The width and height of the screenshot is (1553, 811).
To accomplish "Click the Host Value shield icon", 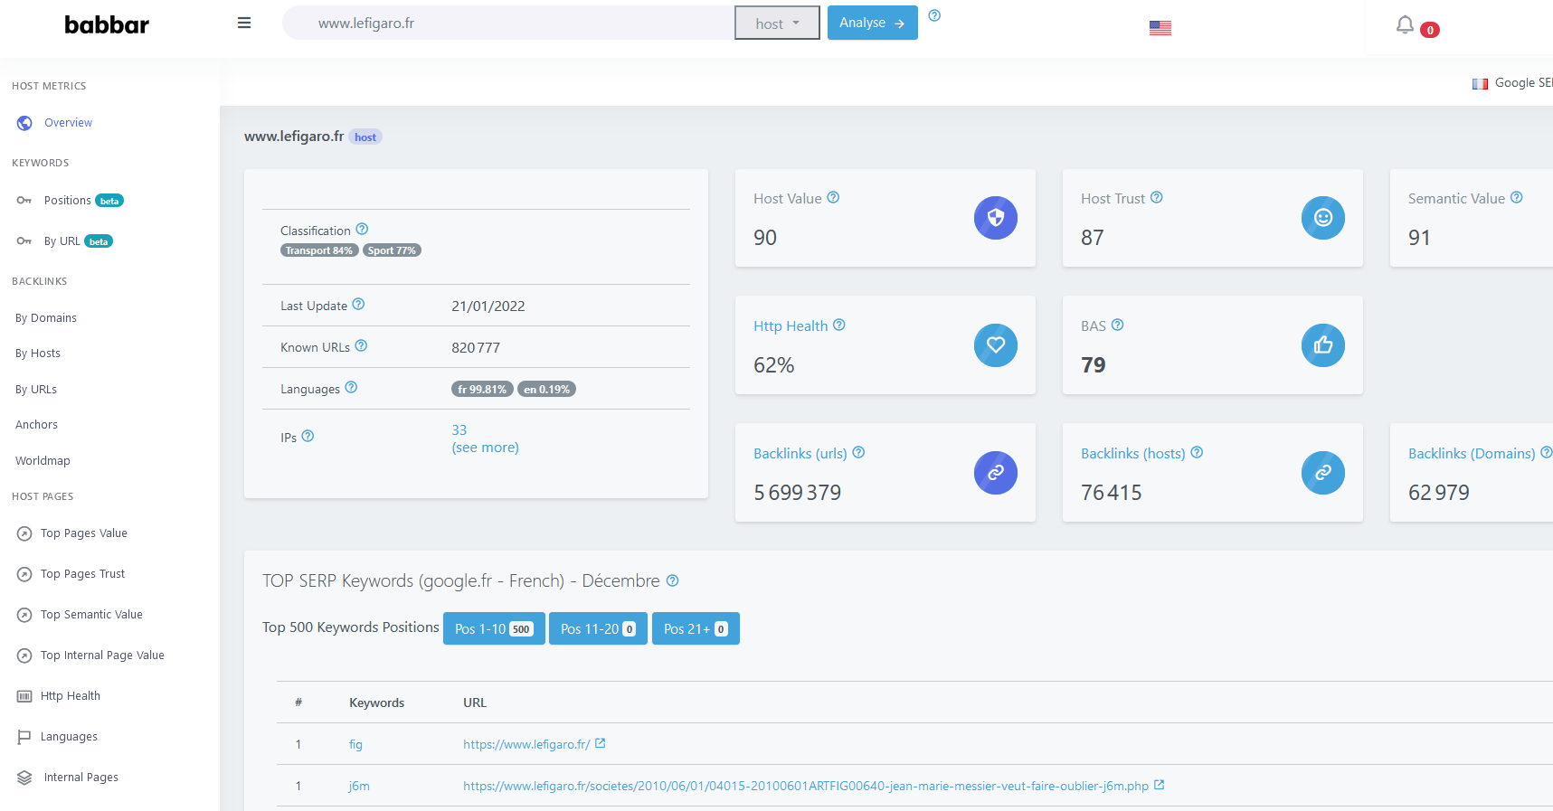I will click(x=995, y=218).
